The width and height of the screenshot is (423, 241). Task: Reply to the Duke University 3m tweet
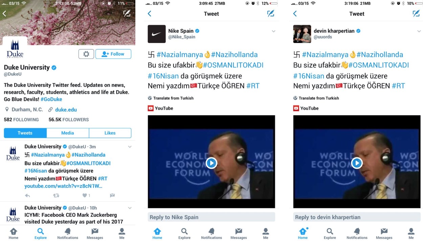[x=28, y=196]
